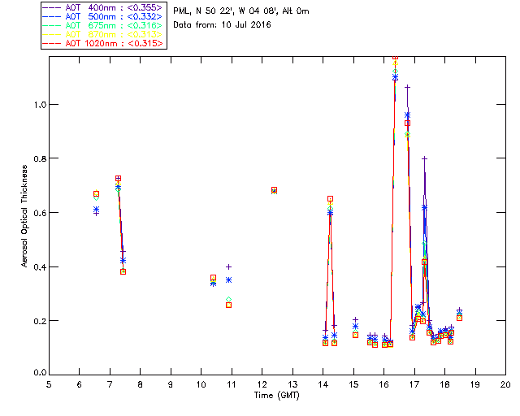Image resolution: width=520 pixels, height=416 pixels.
Task: Click the y-axis tick label 0.4
Action: 40,267
